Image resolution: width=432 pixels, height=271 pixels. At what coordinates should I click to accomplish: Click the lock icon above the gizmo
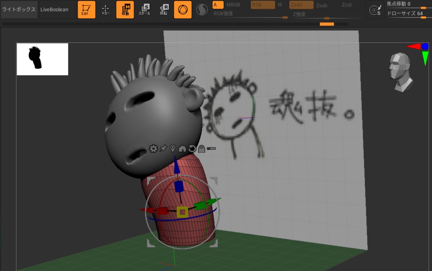coord(201,148)
